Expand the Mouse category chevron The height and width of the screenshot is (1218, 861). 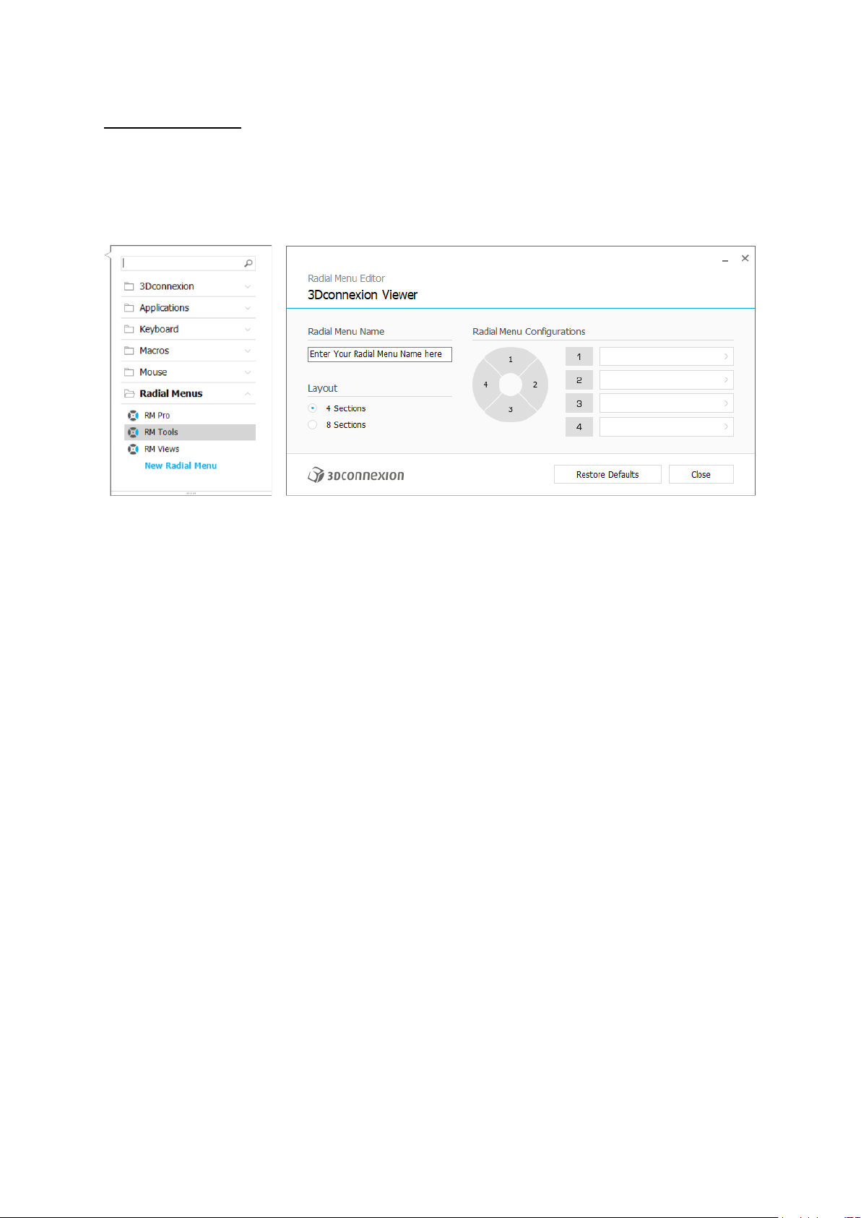(248, 372)
